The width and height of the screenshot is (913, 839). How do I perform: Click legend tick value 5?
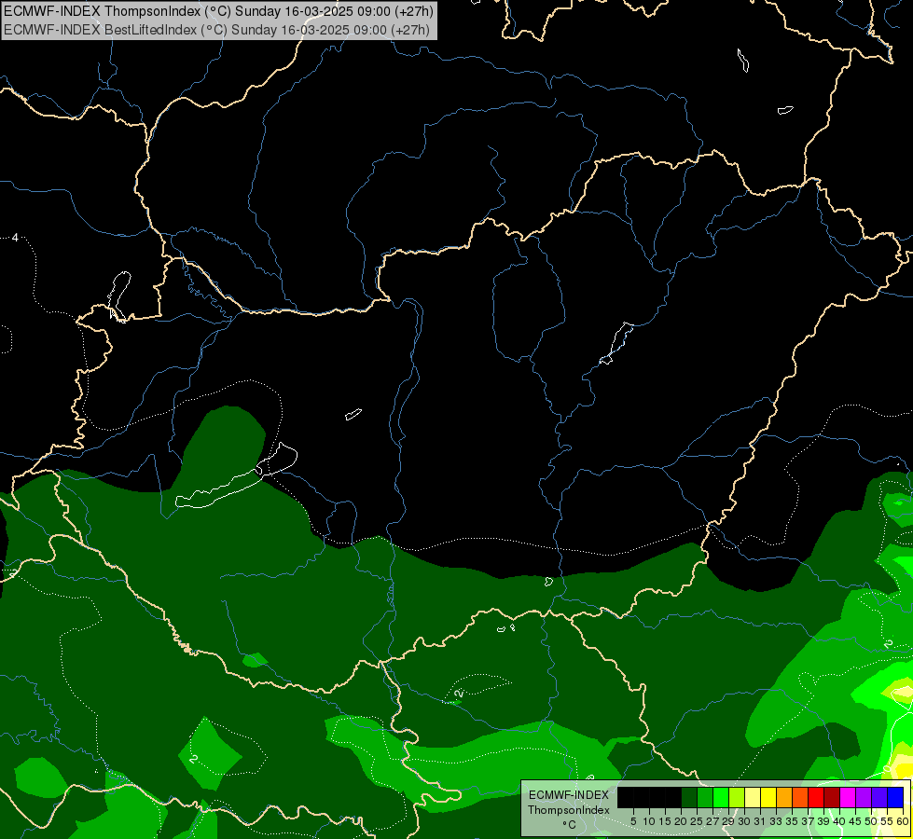click(x=633, y=821)
